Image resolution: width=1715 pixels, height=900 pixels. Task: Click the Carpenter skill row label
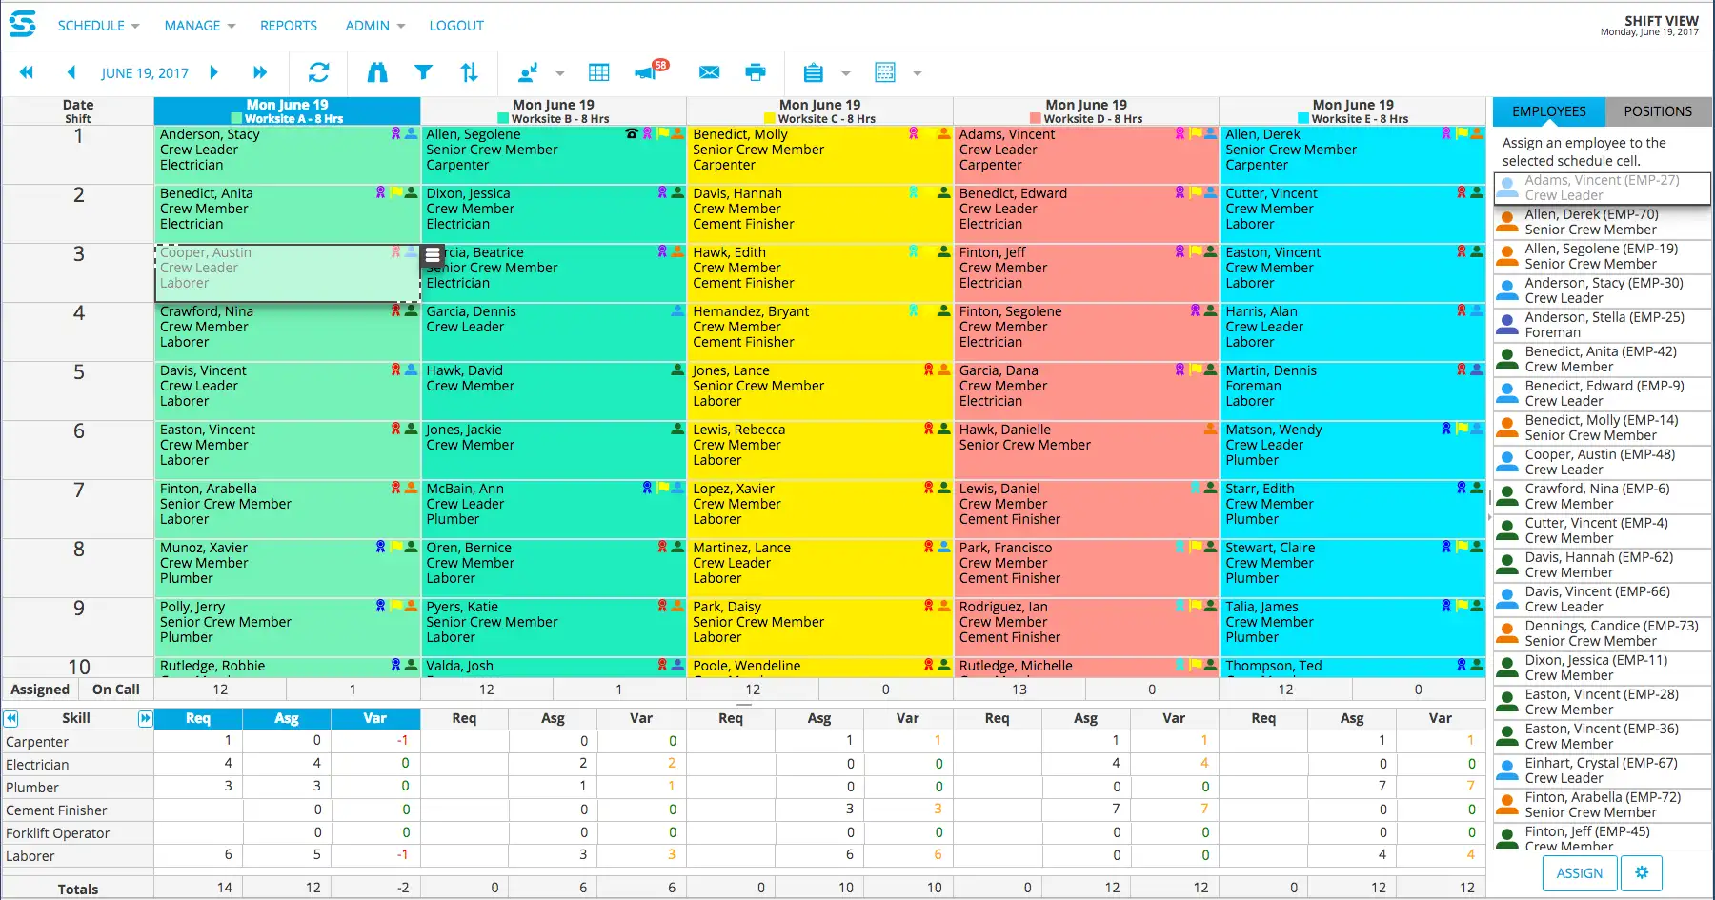[37, 742]
